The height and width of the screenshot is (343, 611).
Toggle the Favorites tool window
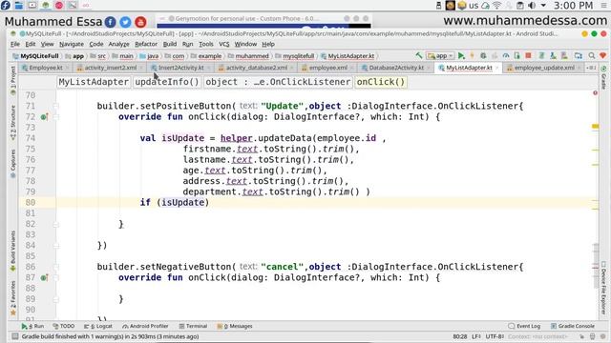point(13,297)
